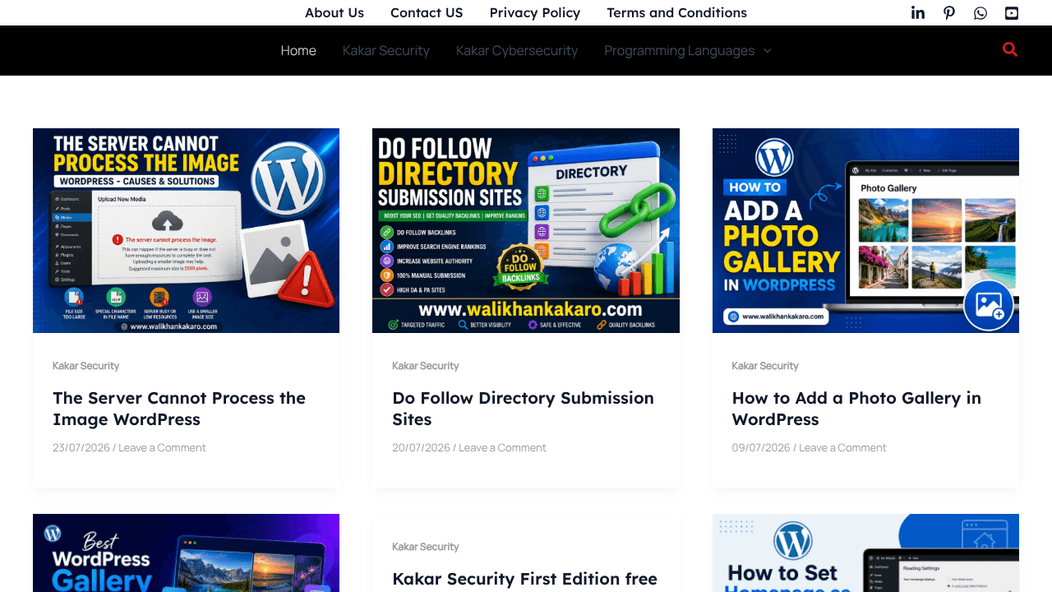The height and width of the screenshot is (592, 1052).
Task: Expand the Programming Languages dropdown chevron
Action: click(x=768, y=51)
